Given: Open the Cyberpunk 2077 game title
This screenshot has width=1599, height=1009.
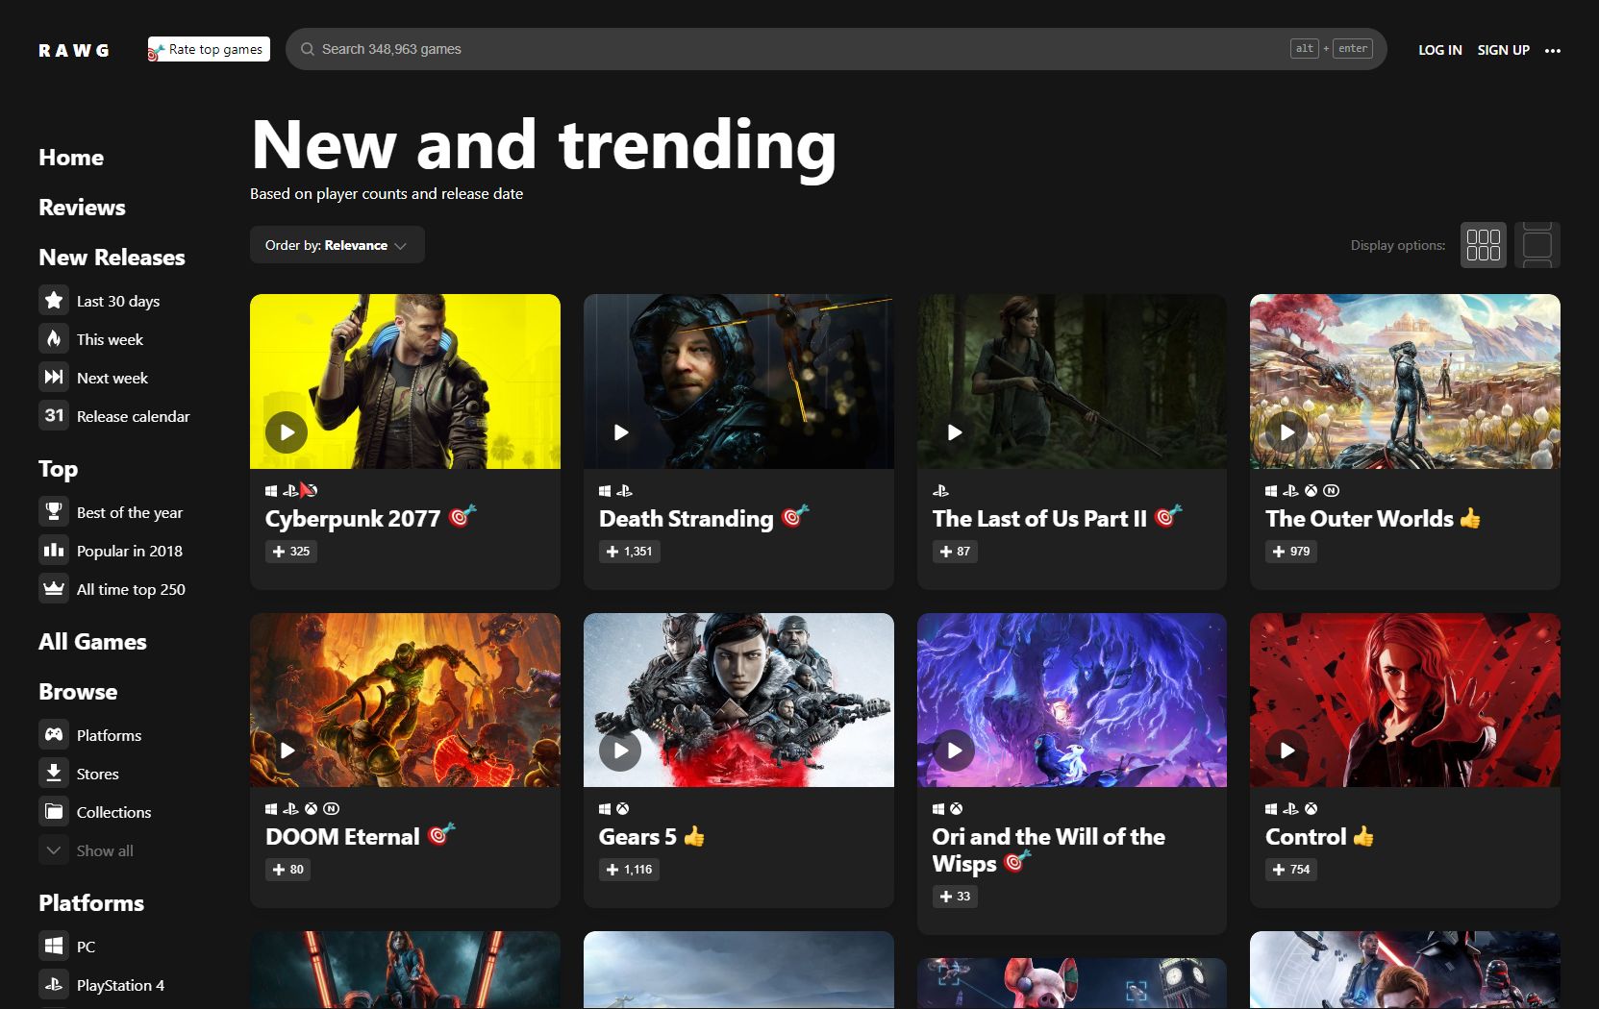Looking at the screenshot, I should tap(353, 519).
